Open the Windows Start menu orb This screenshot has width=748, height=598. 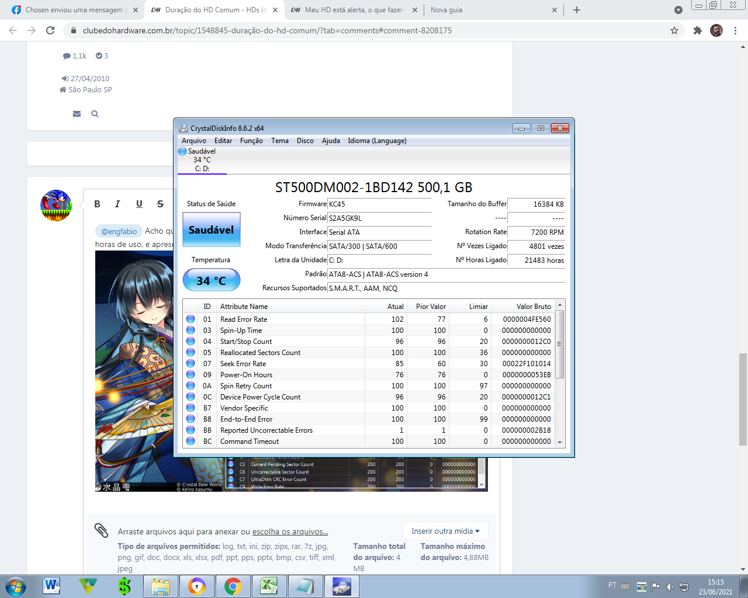click(x=15, y=586)
